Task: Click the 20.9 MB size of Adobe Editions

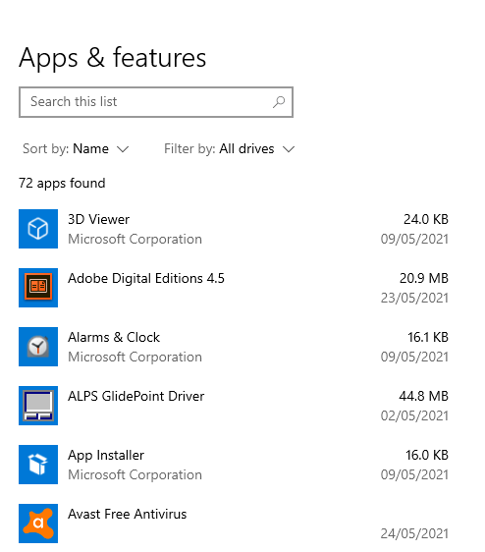Action: [x=424, y=279]
